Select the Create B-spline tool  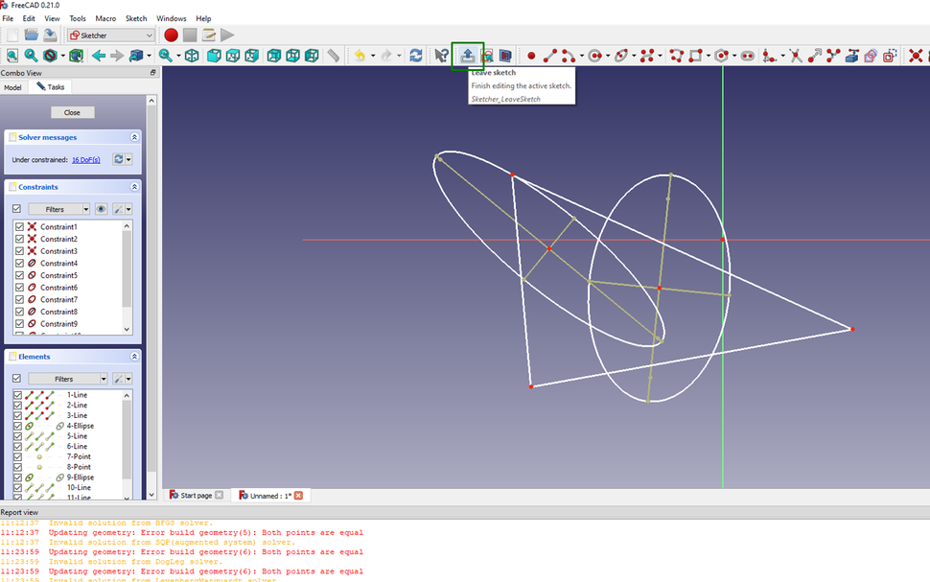coord(647,56)
